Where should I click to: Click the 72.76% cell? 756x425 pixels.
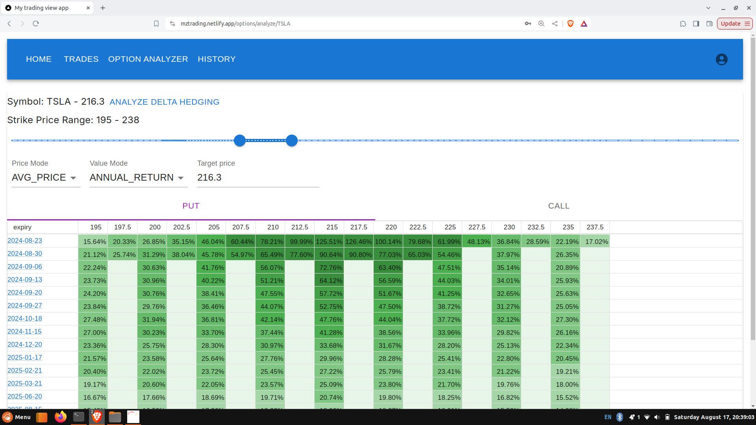click(329, 267)
